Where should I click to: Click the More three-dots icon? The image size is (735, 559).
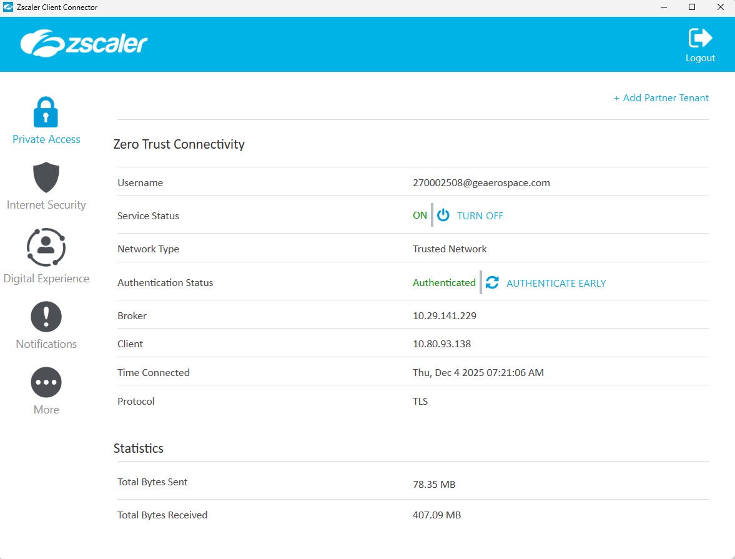(46, 382)
